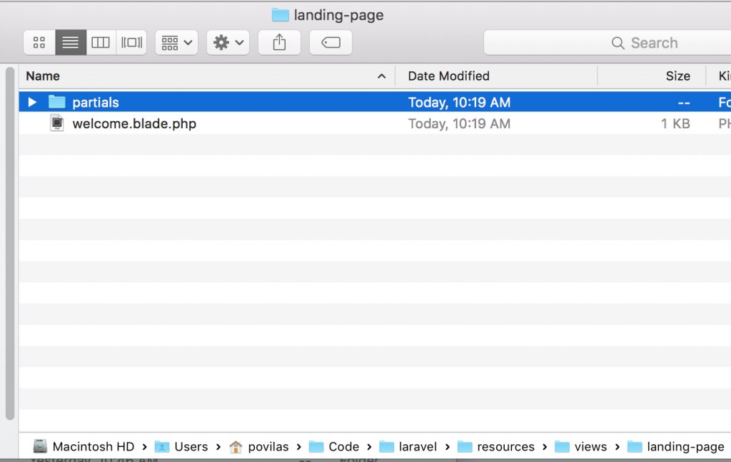Open the povilas home folder in path bar
Screen dimensions: 731x462
pyautogui.click(x=259, y=447)
